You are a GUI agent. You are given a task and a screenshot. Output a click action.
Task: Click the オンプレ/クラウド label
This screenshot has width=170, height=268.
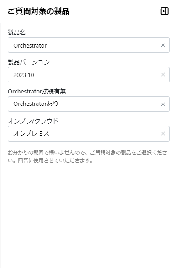(33, 121)
